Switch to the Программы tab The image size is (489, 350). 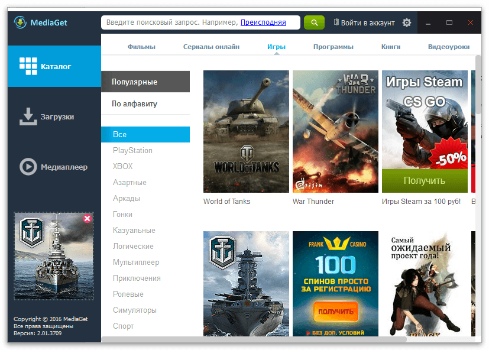tap(333, 47)
